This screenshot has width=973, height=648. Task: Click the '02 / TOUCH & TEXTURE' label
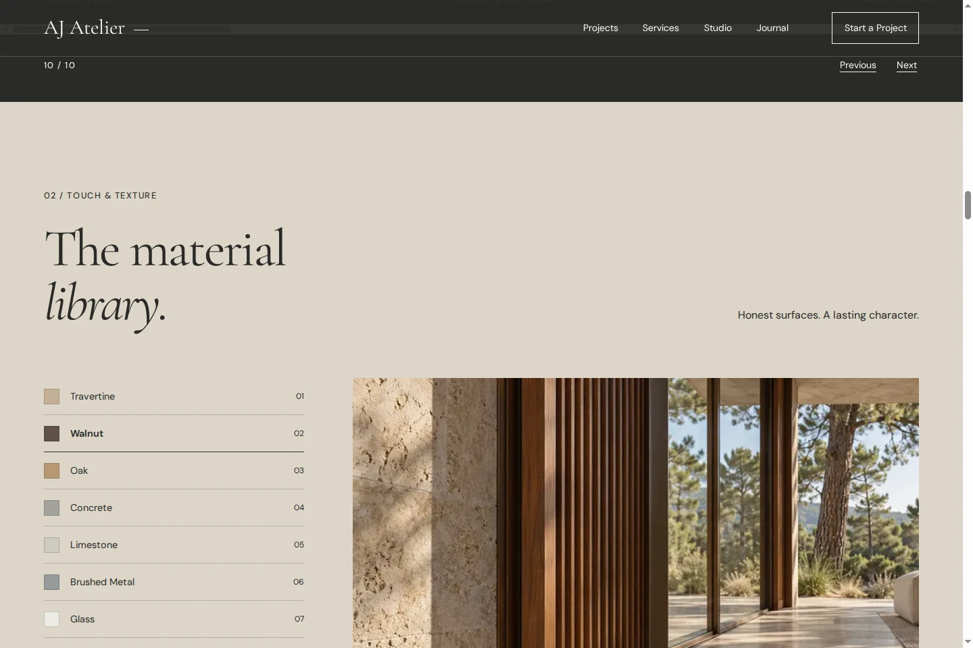pyautogui.click(x=100, y=196)
